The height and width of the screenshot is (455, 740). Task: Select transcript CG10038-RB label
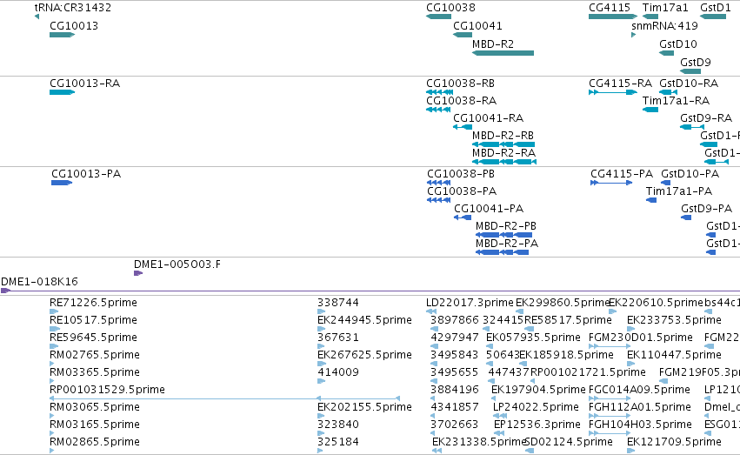coord(460,84)
